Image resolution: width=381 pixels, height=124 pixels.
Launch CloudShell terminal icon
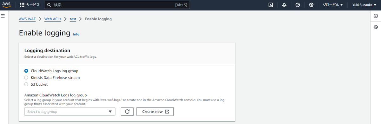pos(271,5)
